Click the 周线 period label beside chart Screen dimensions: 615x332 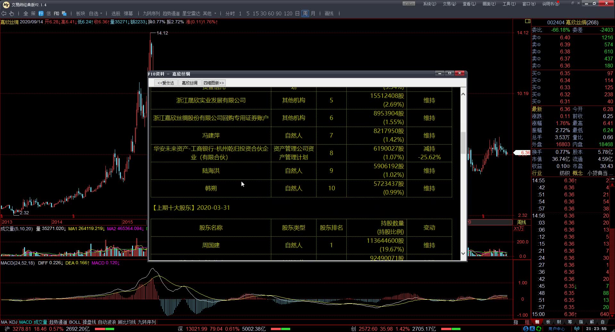522,222
